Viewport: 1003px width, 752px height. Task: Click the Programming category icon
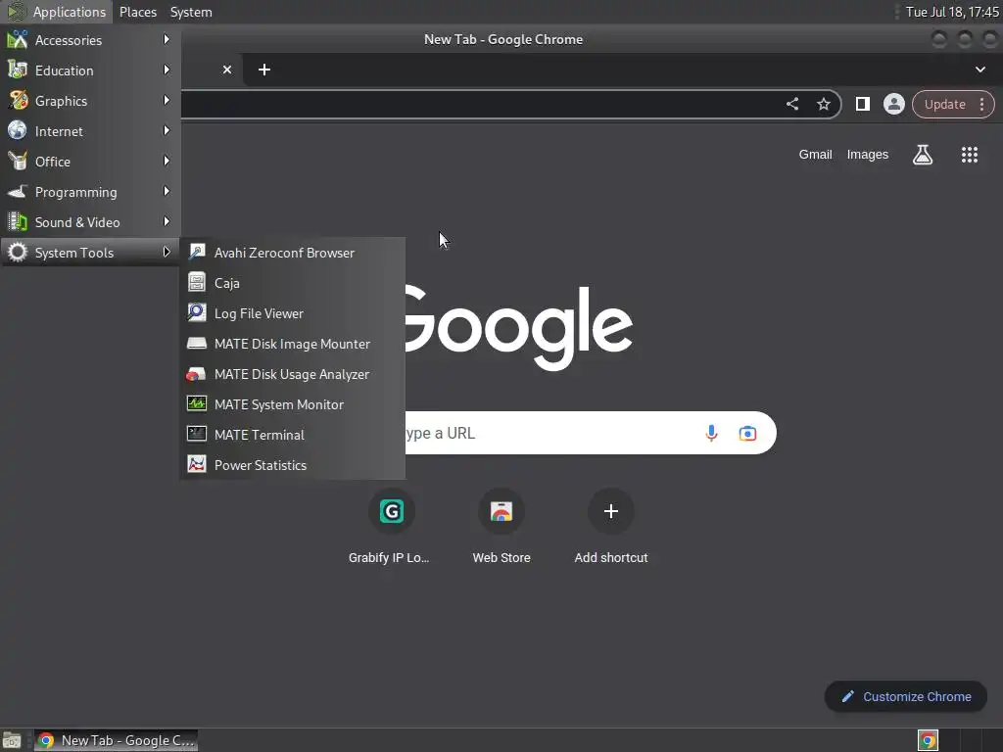[18, 192]
